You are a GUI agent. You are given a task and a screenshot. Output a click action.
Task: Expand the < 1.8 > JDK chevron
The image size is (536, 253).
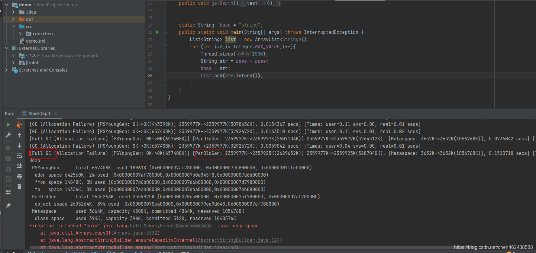point(13,56)
